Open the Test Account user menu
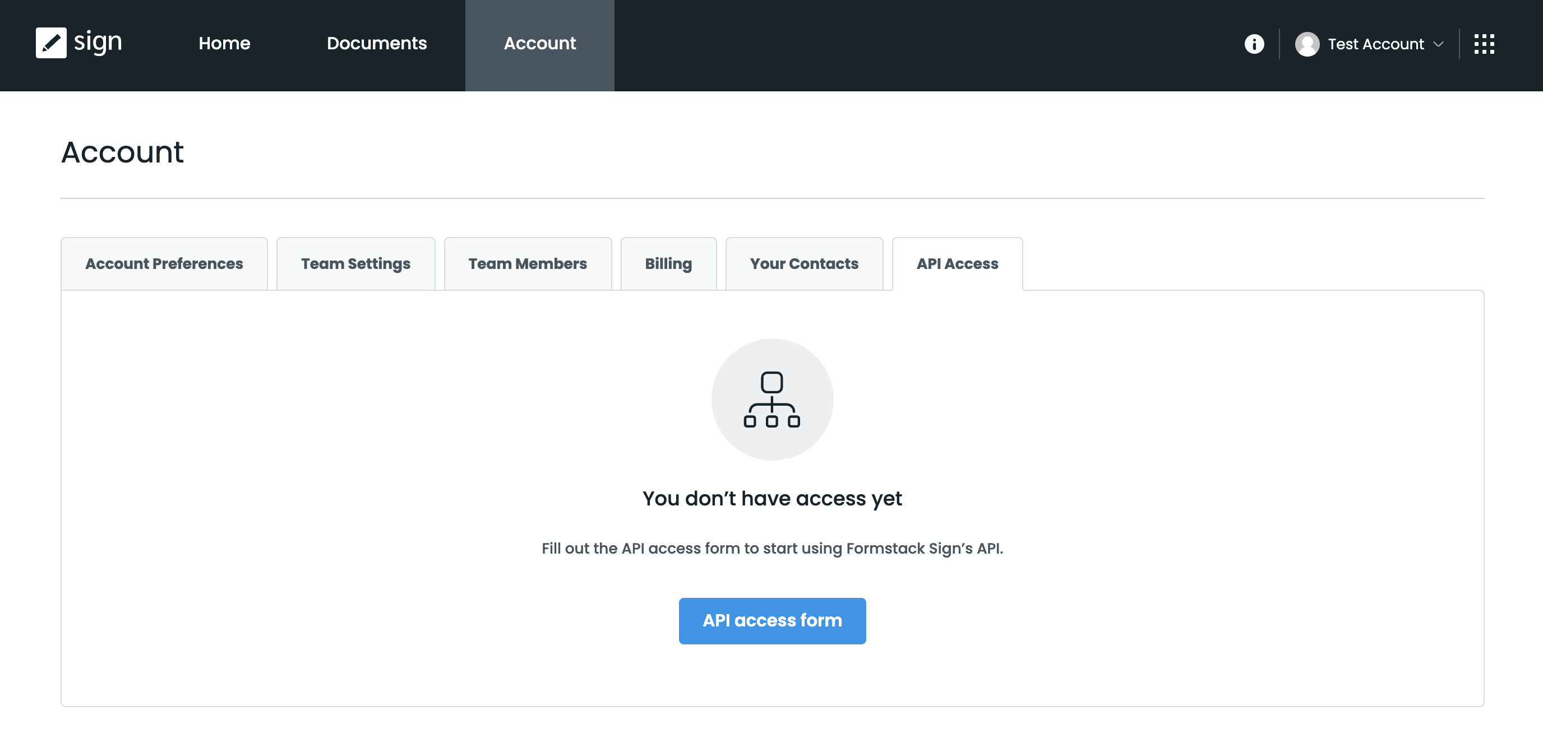The height and width of the screenshot is (743, 1543). click(1375, 44)
